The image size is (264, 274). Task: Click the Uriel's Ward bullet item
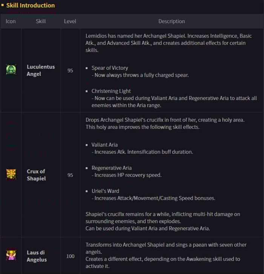[x=105, y=191]
